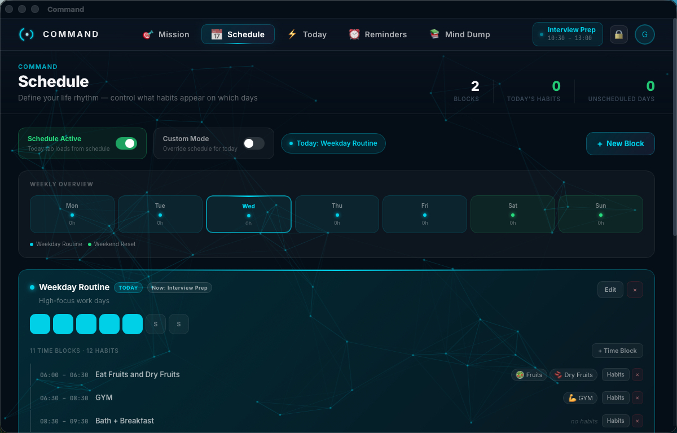Select the Schedule tab
This screenshot has width=677, height=433.
pos(238,34)
